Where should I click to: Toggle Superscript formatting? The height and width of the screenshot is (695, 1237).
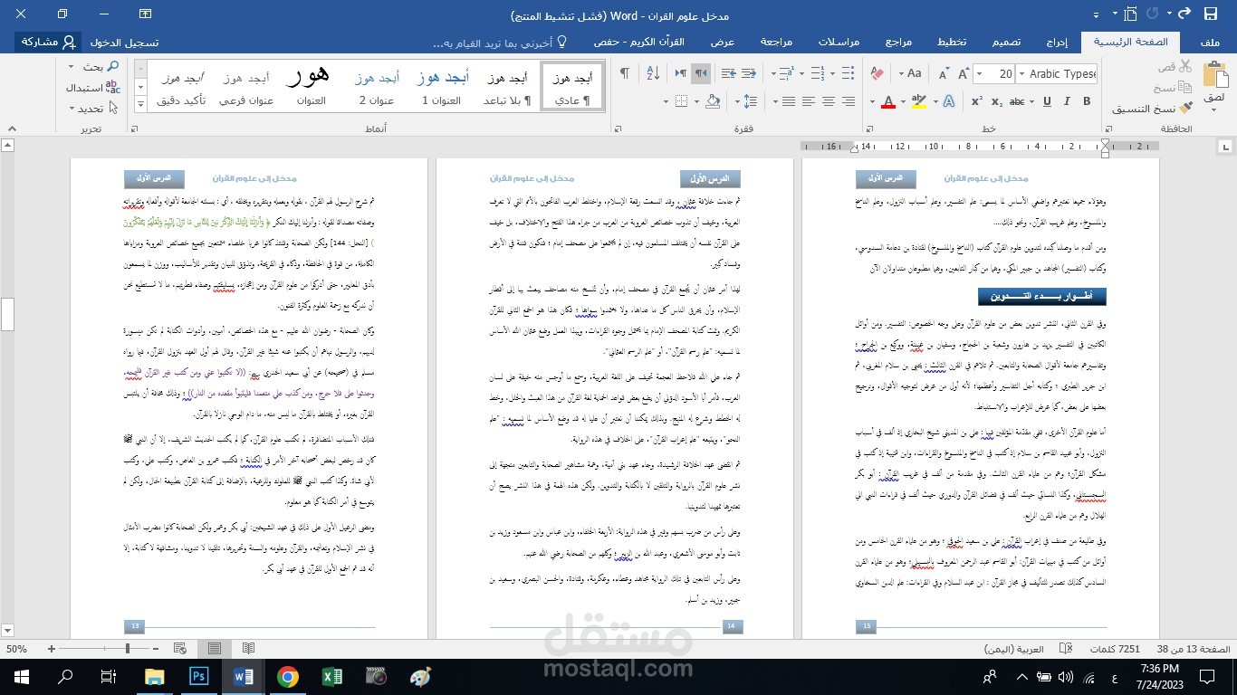click(x=977, y=101)
